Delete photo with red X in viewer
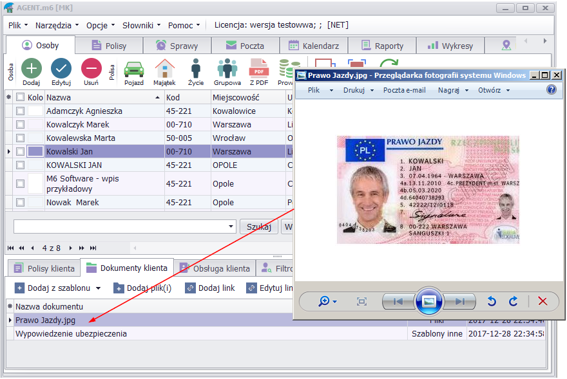The height and width of the screenshot is (379, 567). tap(543, 301)
